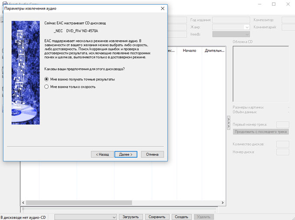Choose "Мне важна только скорость" radio button

[x=47, y=87]
